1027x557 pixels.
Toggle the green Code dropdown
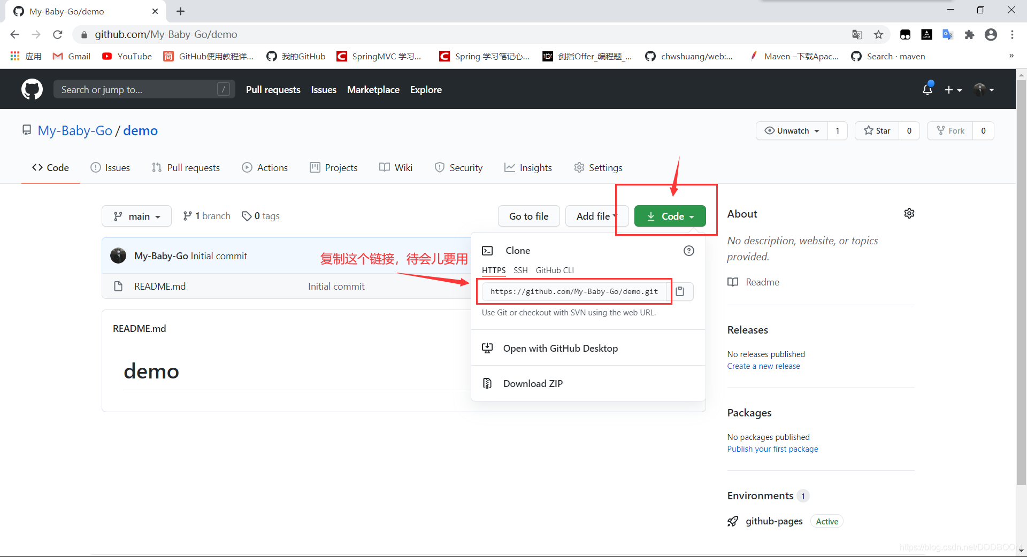(x=670, y=216)
